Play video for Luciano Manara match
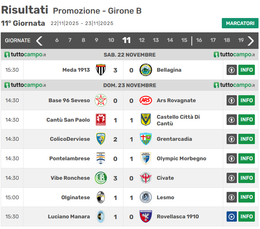Screen dimensions: 260x229 tap(232, 217)
